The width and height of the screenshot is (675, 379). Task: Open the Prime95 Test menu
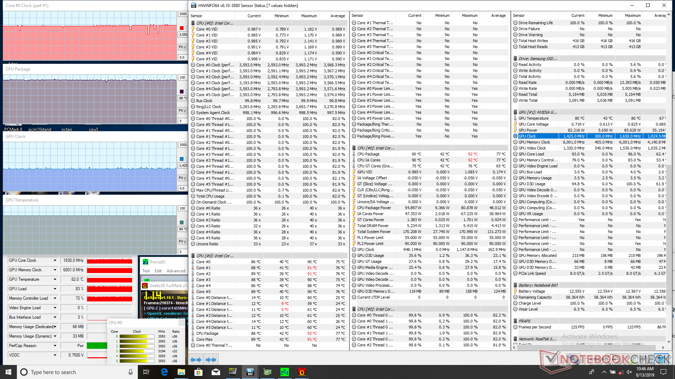click(146, 271)
